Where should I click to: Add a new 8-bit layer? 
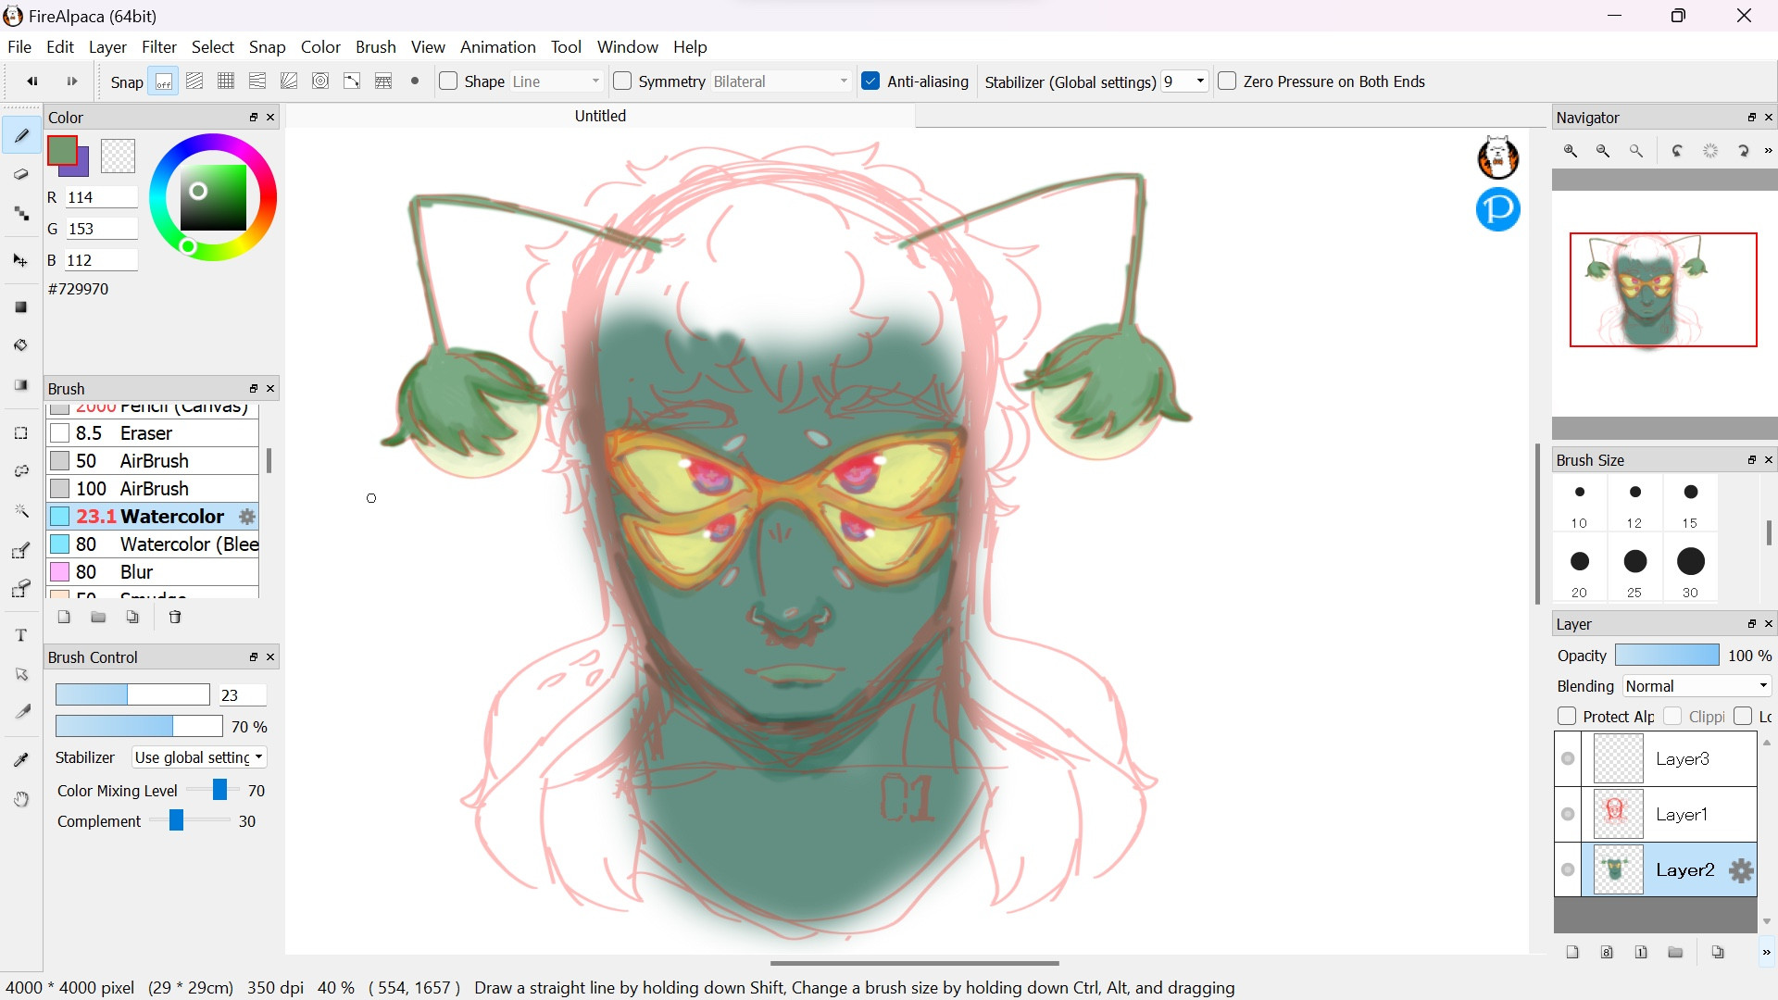point(1607,952)
